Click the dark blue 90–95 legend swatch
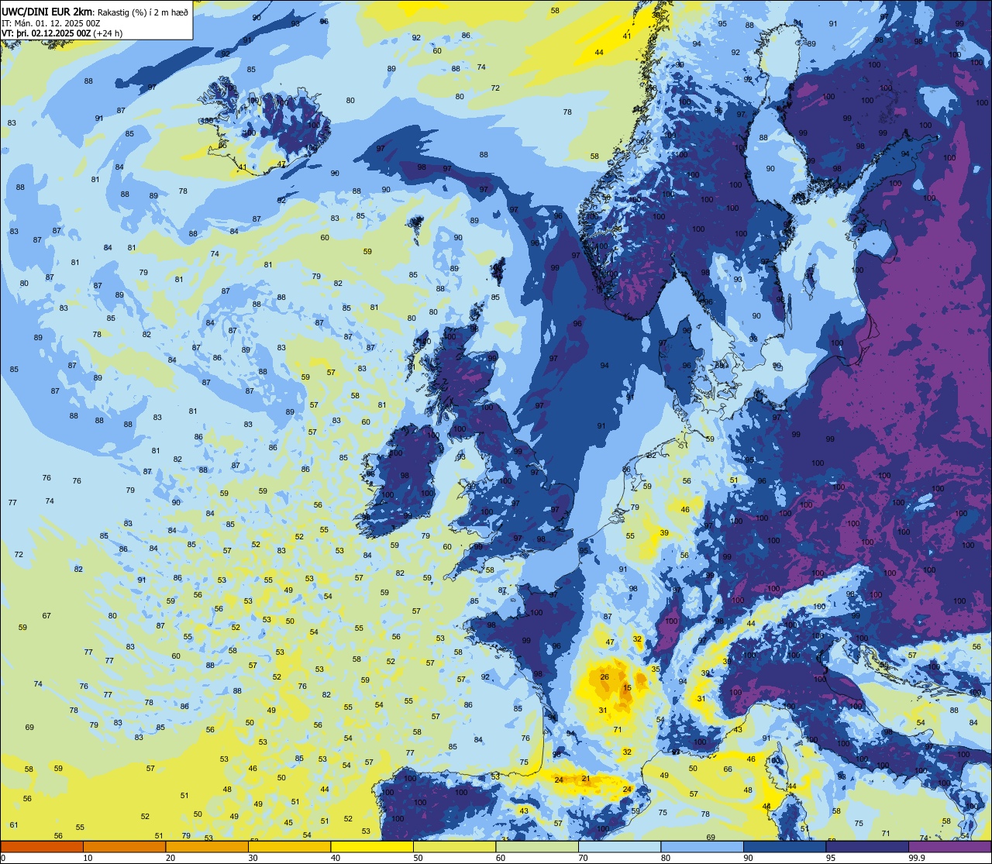The image size is (992, 864). 784,846
